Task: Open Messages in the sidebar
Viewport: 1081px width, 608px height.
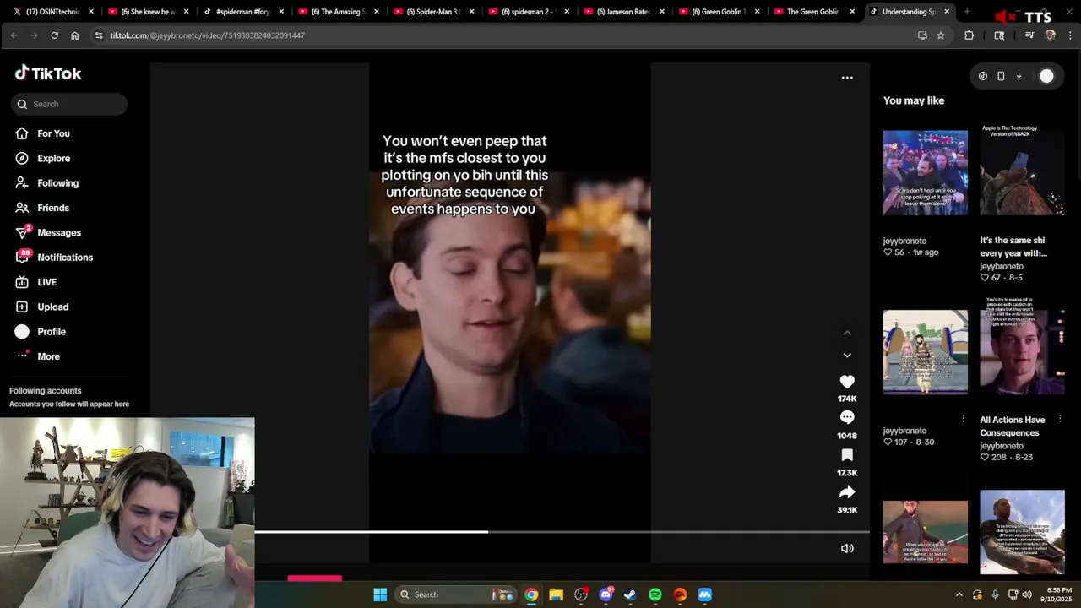Action: pos(59,232)
